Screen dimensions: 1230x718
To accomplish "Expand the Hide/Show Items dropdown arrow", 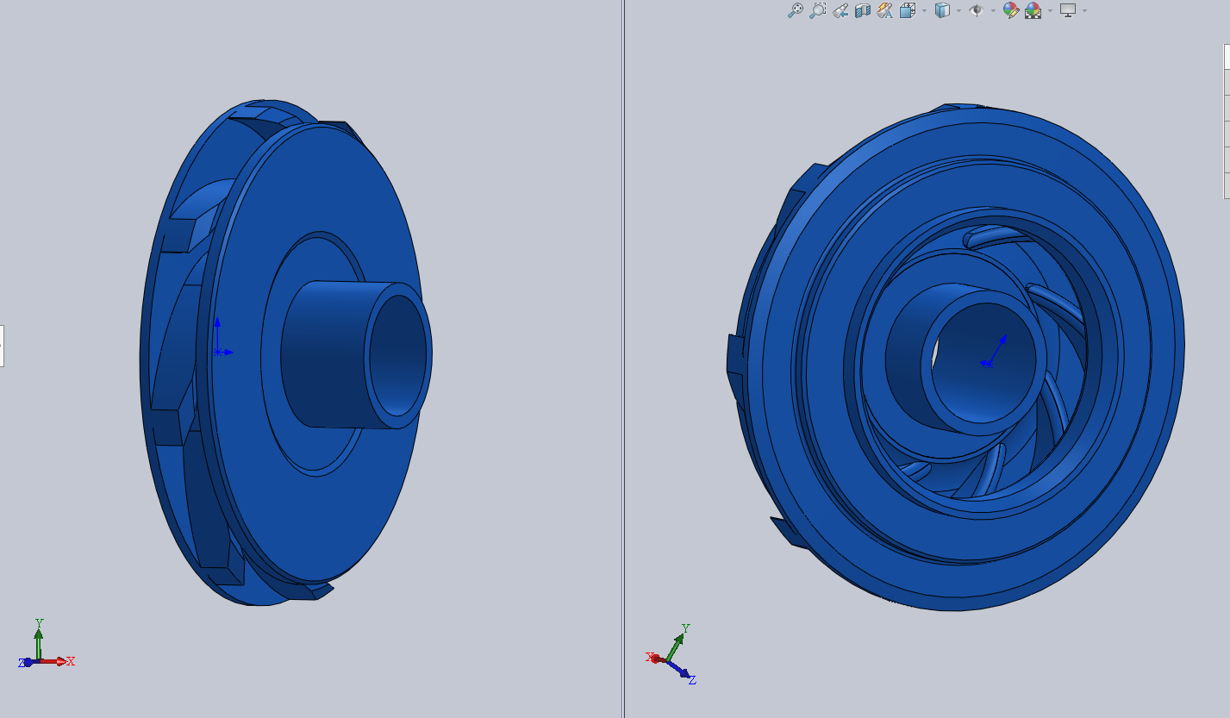I will click(993, 10).
